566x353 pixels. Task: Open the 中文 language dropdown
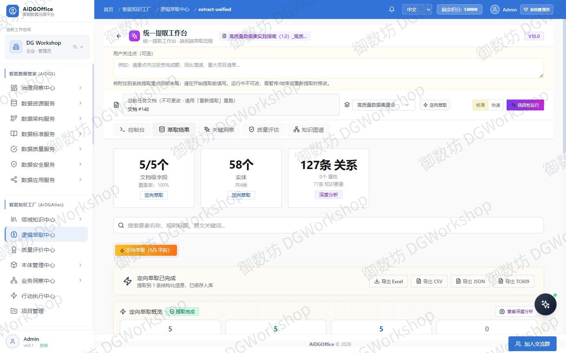[417, 9]
